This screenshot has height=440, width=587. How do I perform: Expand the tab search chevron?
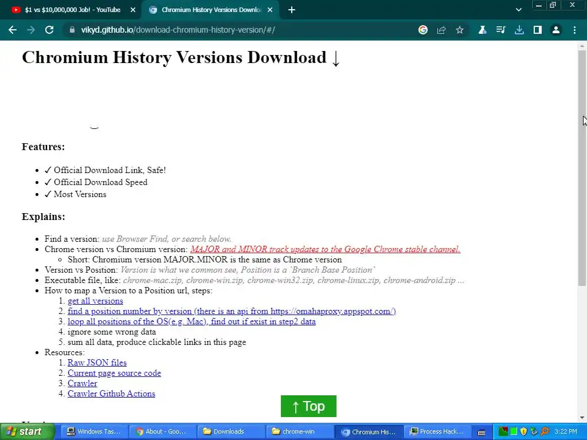click(x=518, y=10)
